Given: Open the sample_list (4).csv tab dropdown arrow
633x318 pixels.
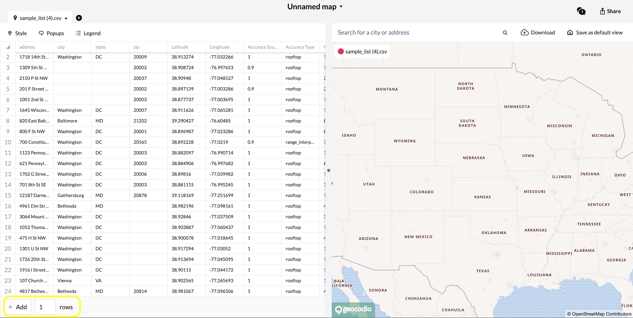Looking at the screenshot, I should tap(66, 18).
